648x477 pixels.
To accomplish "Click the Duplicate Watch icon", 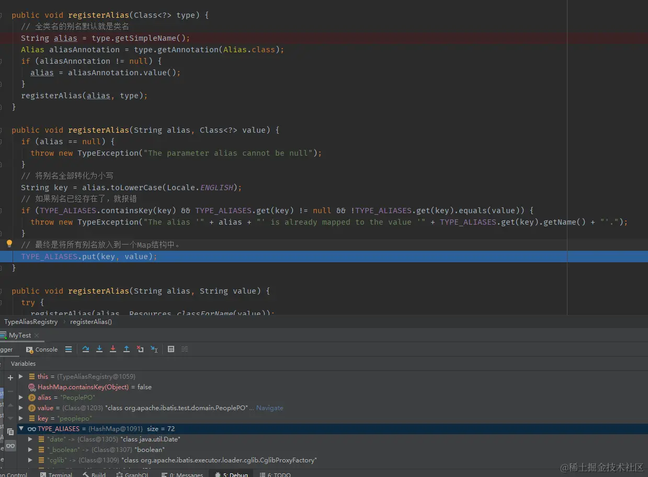I will point(10,432).
